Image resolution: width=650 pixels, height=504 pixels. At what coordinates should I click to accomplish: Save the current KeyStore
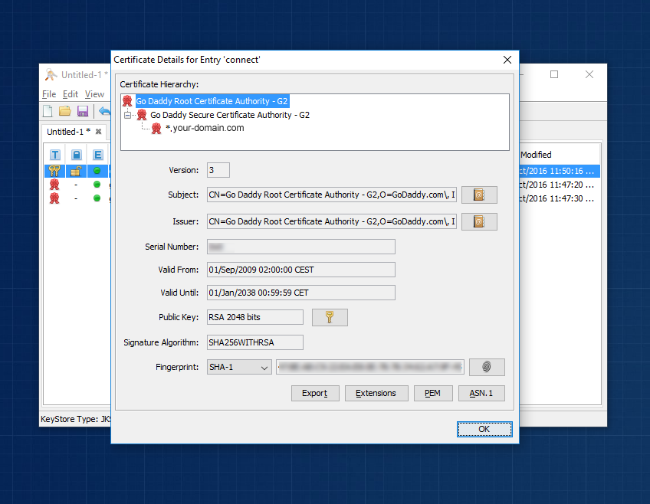point(82,110)
